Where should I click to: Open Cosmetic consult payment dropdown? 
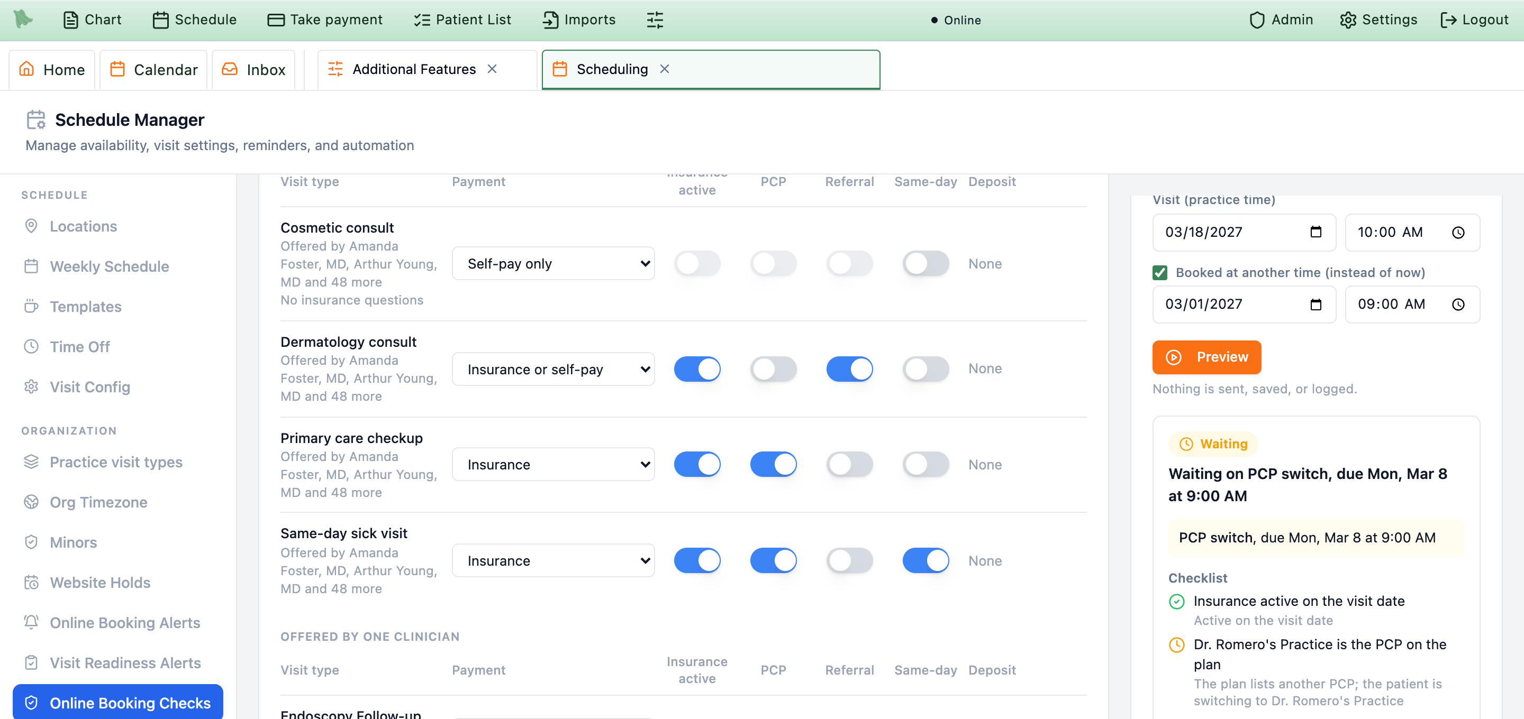coord(553,263)
